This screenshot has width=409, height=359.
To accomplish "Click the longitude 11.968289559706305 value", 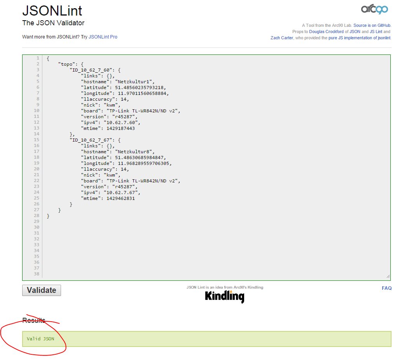I will 143,163.
